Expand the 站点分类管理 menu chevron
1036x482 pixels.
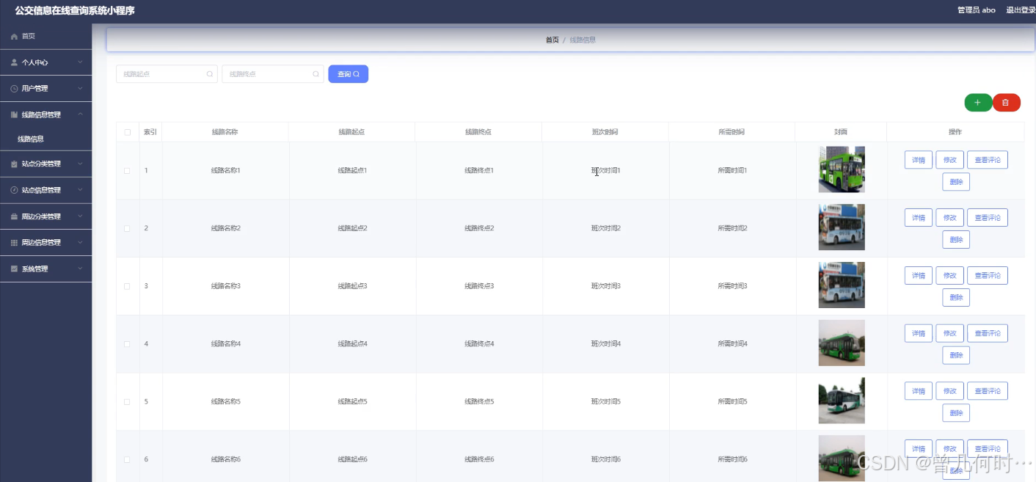click(80, 164)
